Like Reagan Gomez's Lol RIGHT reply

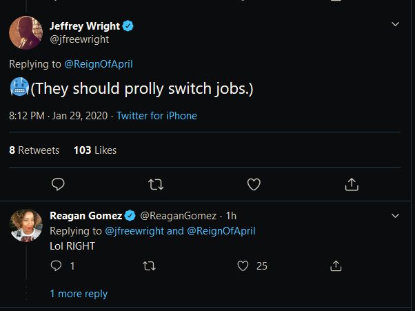click(243, 265)
